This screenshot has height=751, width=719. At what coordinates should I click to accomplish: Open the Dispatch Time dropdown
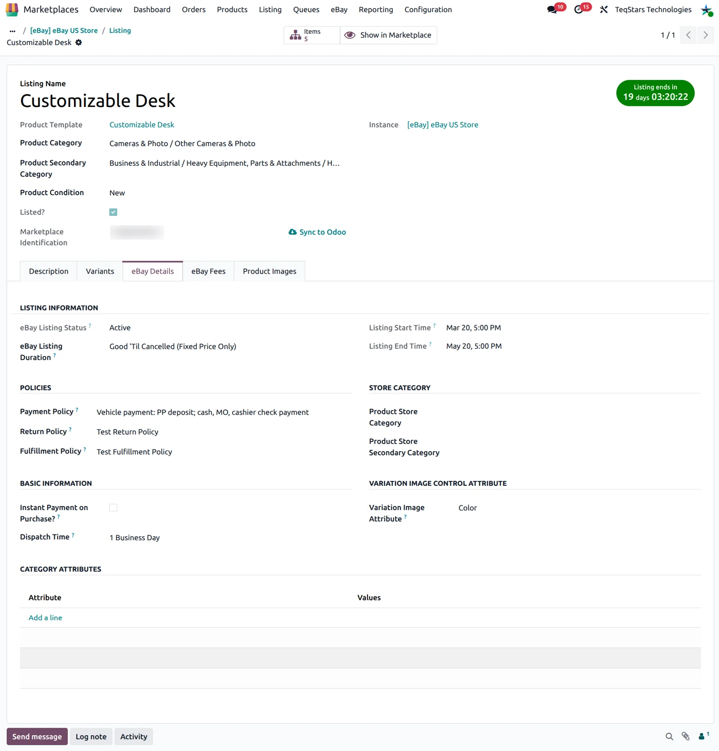(230, 538)
